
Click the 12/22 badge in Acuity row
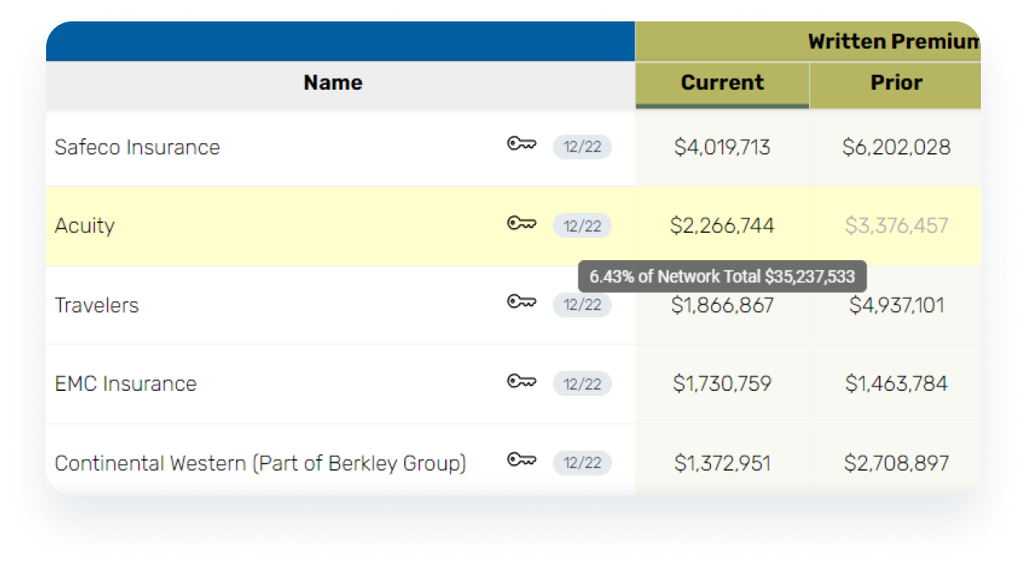coord(582,226)
